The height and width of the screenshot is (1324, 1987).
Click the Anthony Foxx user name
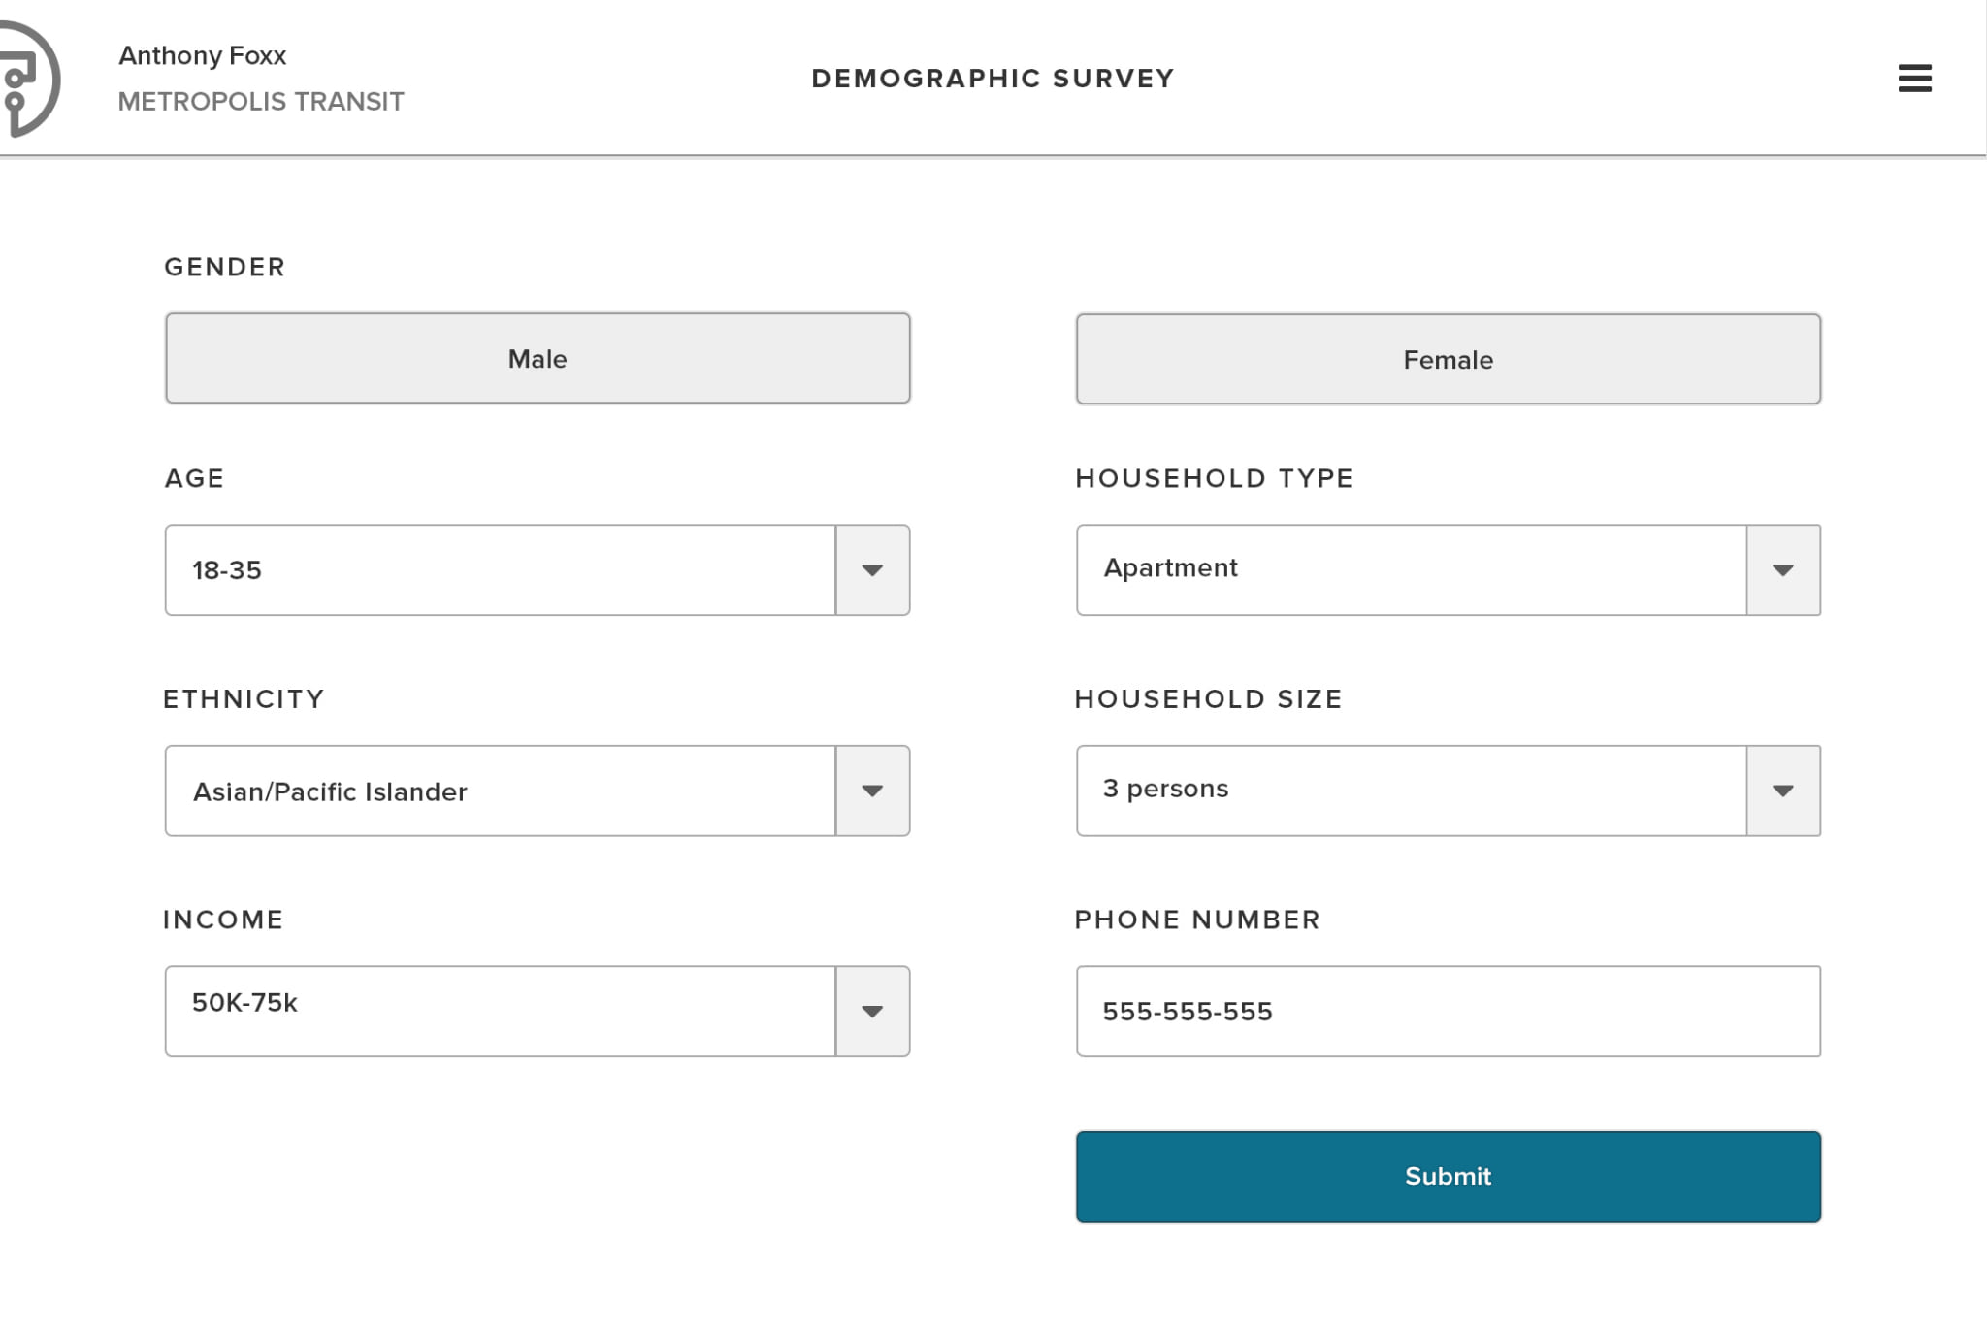tap(203, 56)
